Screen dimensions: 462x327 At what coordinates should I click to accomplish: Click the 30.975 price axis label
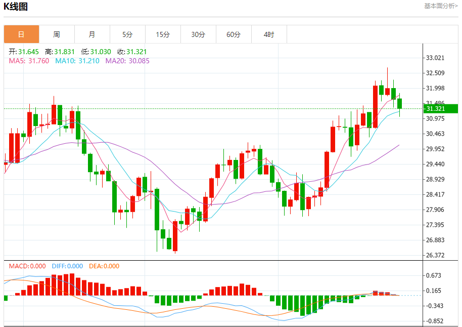435,118
